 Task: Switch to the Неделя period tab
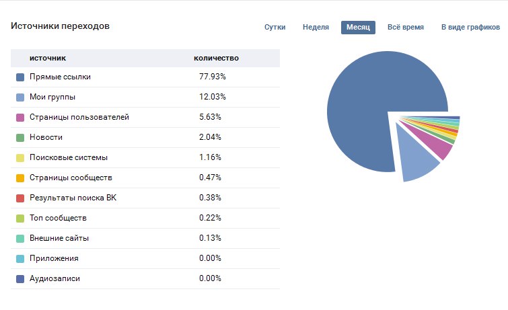tap(316, 27)
